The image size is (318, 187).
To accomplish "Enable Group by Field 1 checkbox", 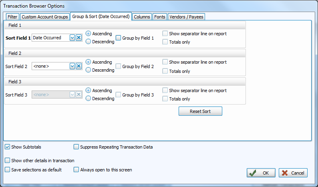I will point(119,38).
